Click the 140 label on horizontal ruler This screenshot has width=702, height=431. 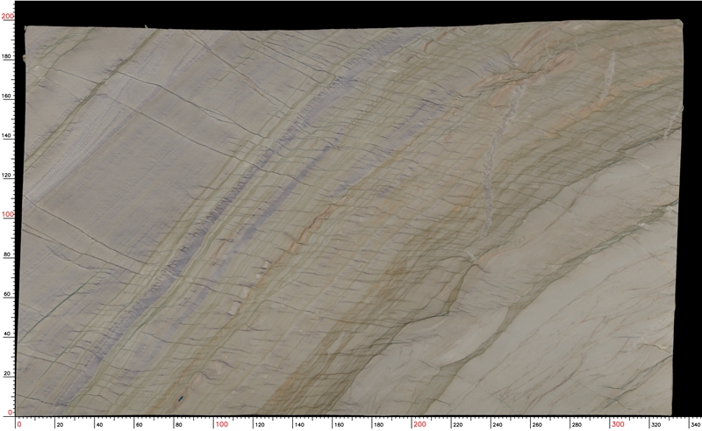point(299,424)
